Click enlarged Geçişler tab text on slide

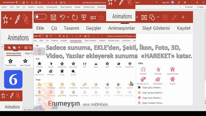pos(94,28)
